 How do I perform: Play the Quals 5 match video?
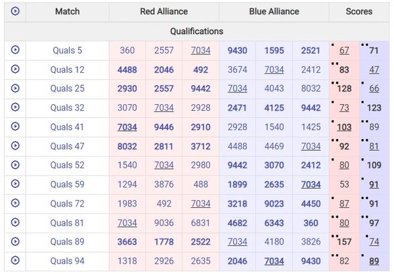(15, 50)
